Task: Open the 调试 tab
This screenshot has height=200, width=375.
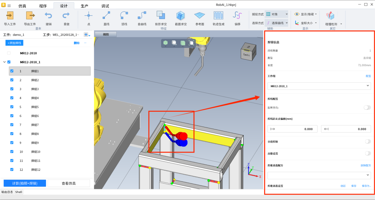Action: point(105,6)
